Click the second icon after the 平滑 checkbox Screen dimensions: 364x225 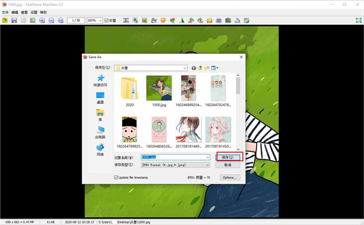tap(135, 21)
